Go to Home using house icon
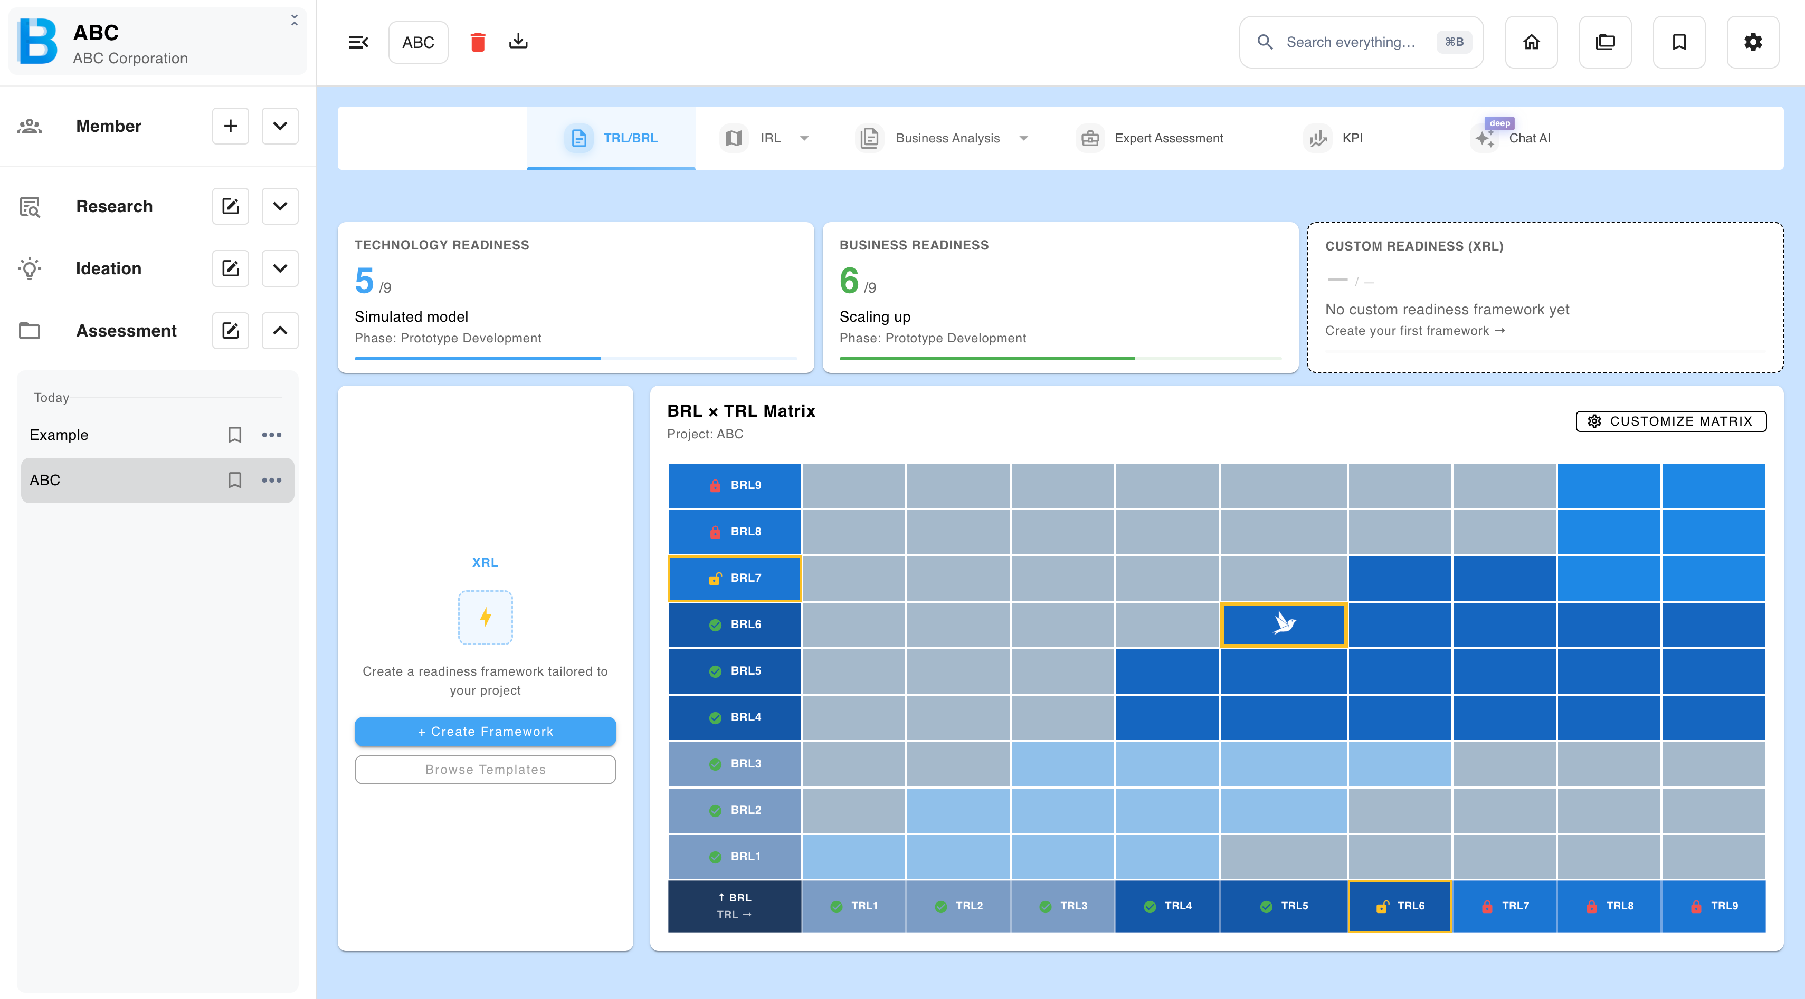Image resolution: width=1805 pixels, height=999 pixels. point(1531,42)
